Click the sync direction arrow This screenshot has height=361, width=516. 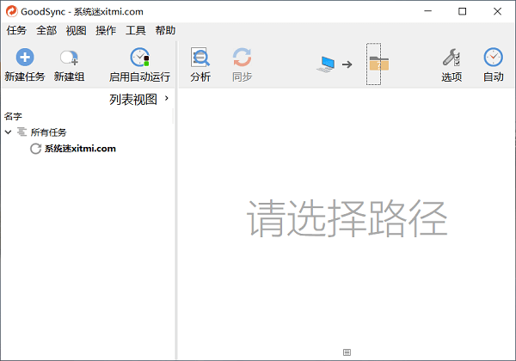(347, 64)
